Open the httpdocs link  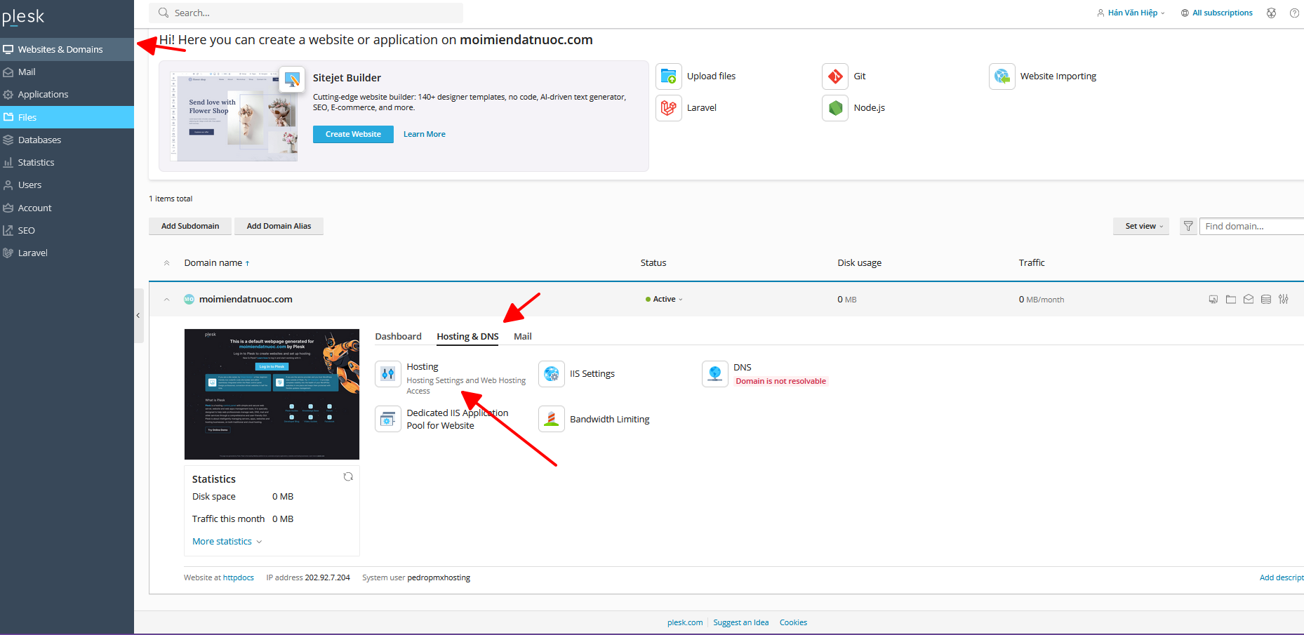point(239,577)
